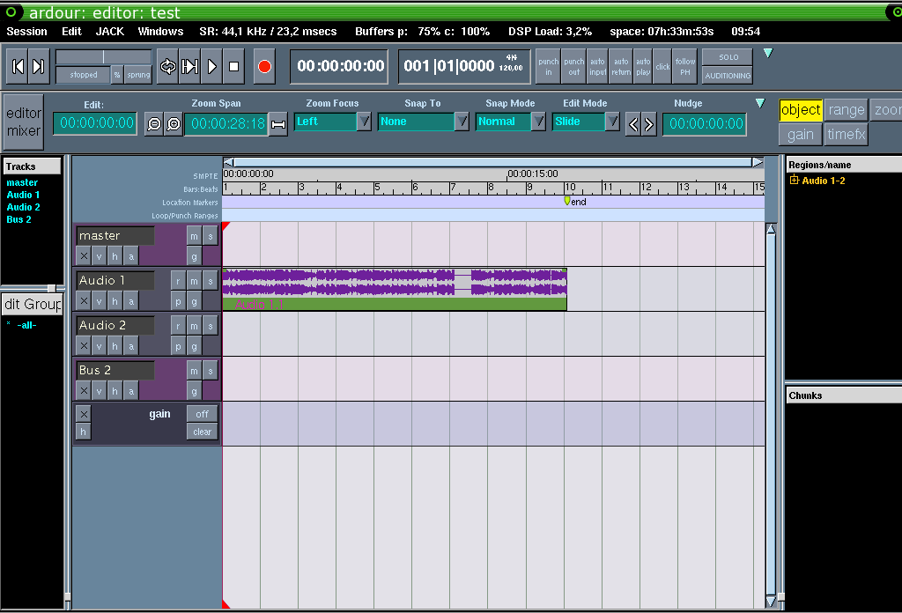
Task: Click the stop transport button
Action: coord(234,67)
